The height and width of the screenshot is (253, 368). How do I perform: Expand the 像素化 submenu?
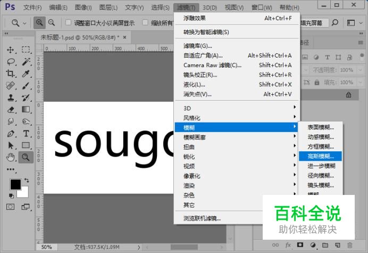click(x=237, y=176)
